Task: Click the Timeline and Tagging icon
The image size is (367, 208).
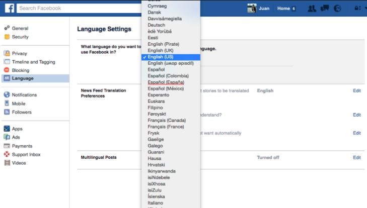Action: pyautogui.click(x=7, y=62)
